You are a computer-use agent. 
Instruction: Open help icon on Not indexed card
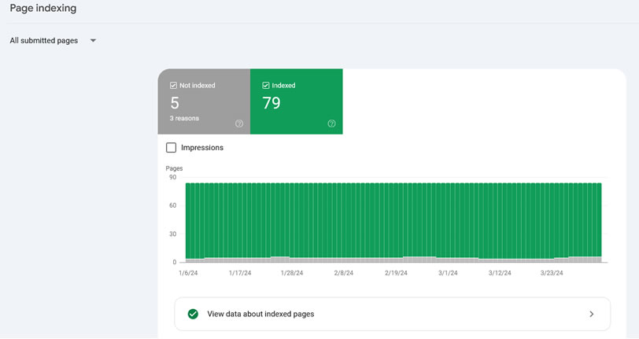coord(239,123)
